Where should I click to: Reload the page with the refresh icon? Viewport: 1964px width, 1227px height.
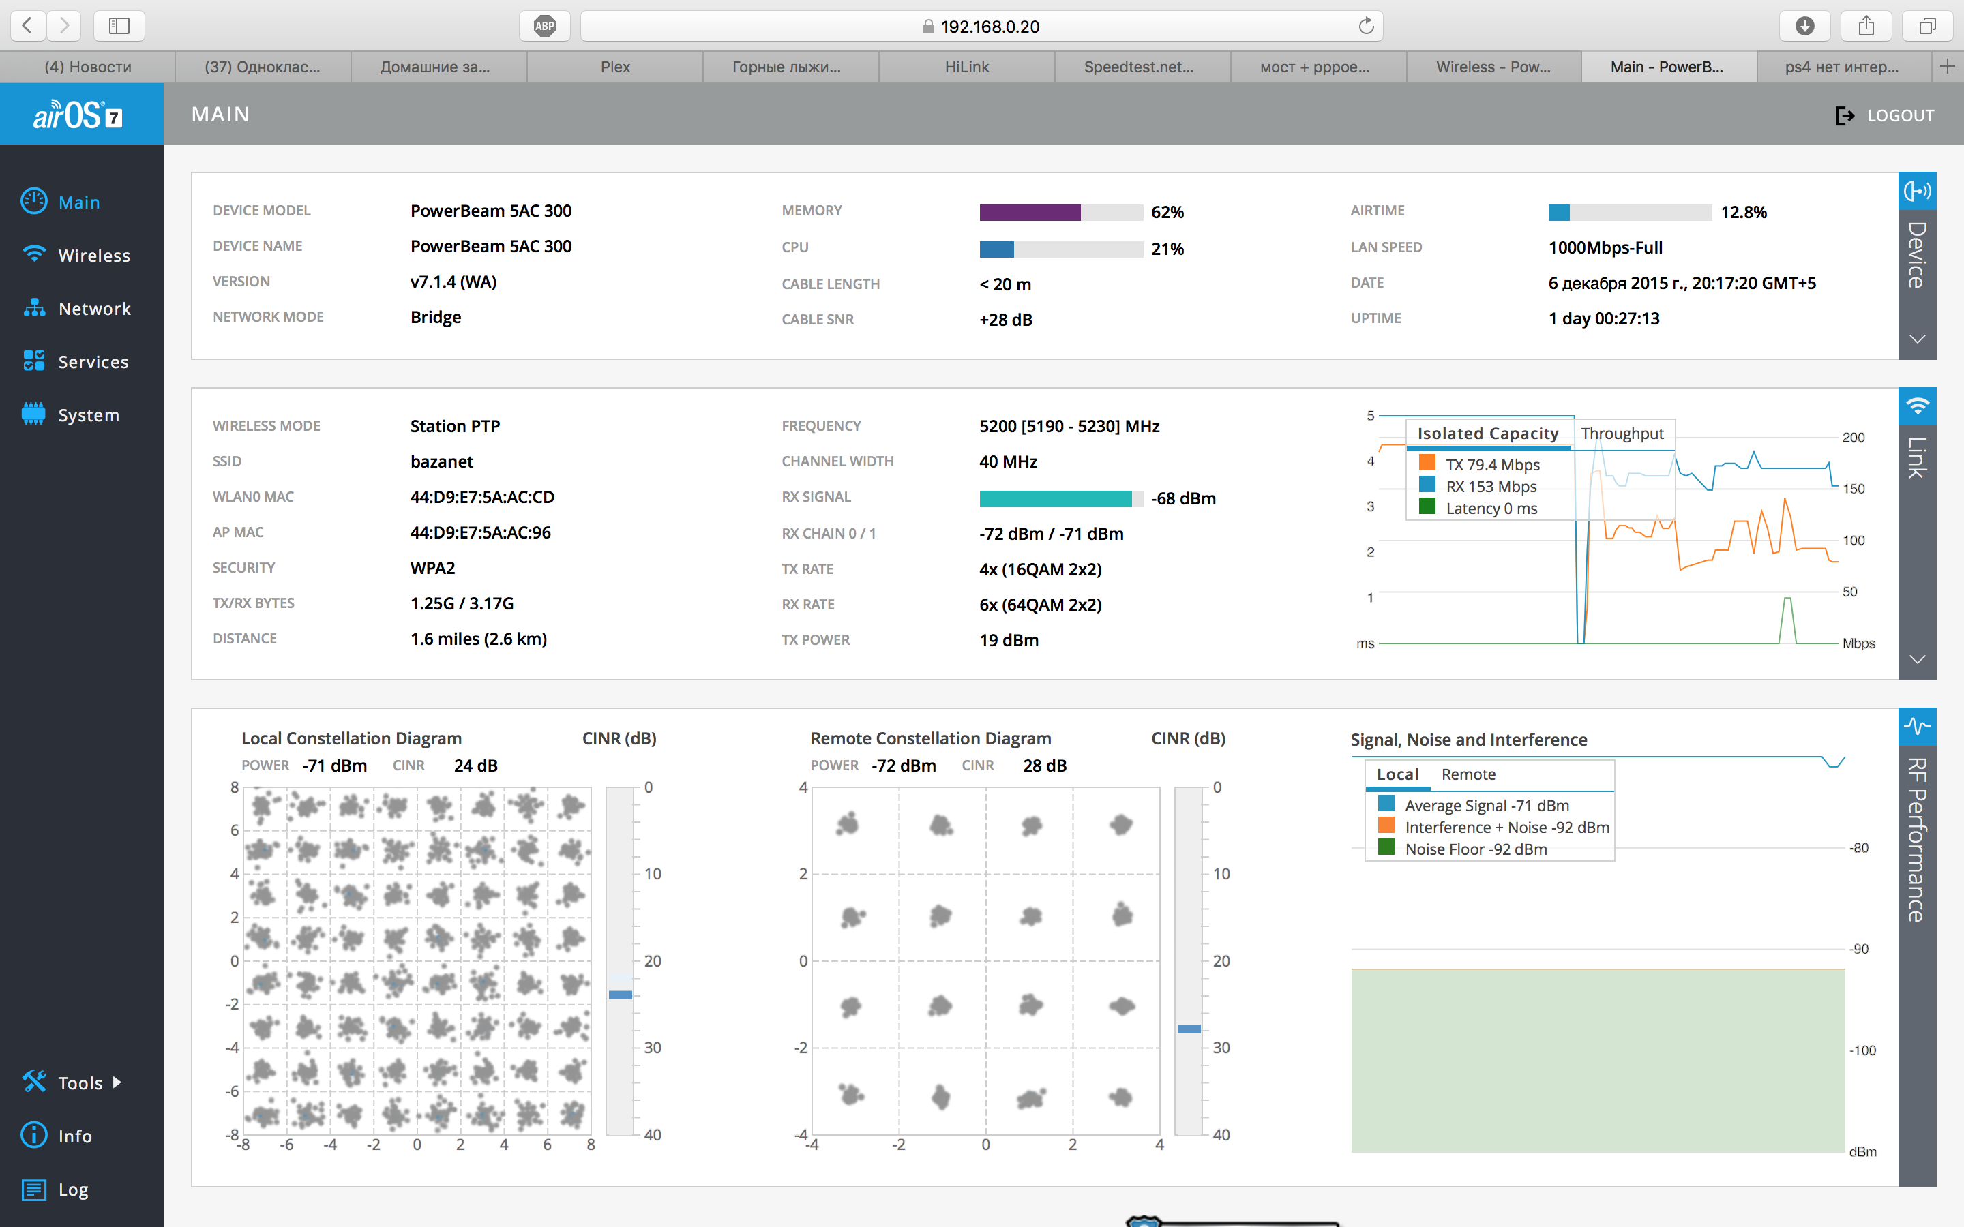click(x=1366, y=26)
